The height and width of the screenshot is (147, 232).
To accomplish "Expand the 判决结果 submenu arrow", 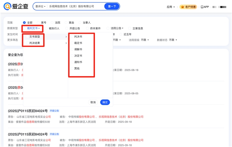I will (x=66, y=43).
